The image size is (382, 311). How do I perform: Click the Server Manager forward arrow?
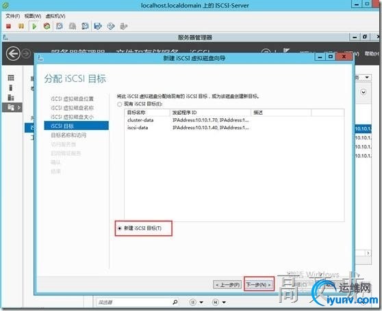click(x=27, y=53)
